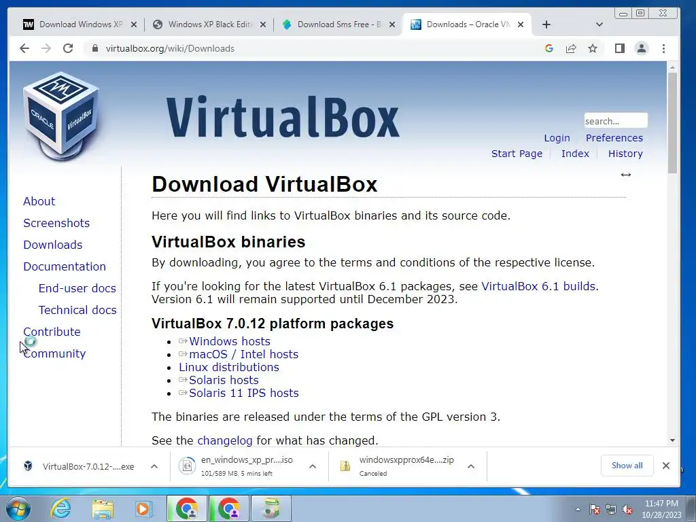Open the Chrome three-dot menu

[x=663, y=48]
